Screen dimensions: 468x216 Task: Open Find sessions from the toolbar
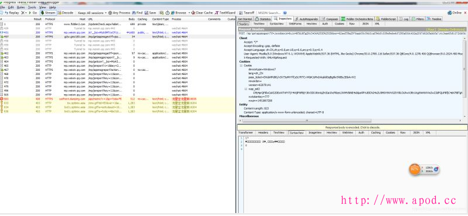point(137,13)
